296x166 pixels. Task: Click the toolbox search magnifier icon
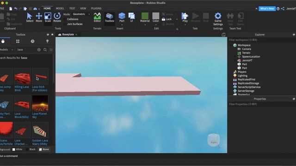[x=45, y=50]
